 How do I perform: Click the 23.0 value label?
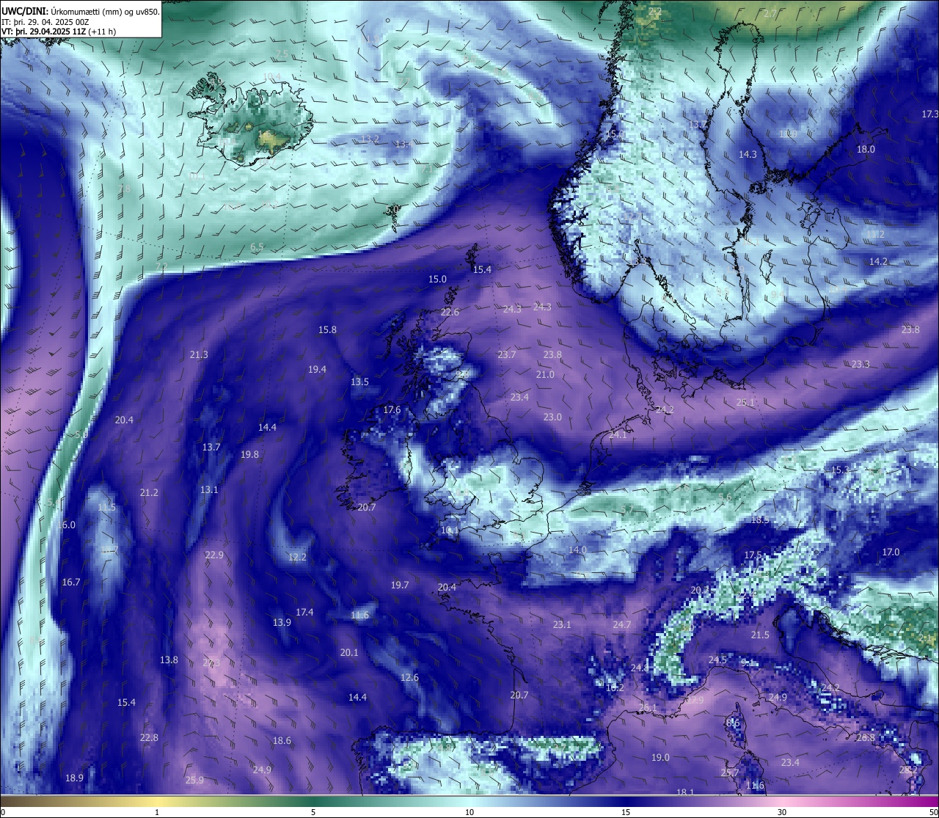[552, 417]
